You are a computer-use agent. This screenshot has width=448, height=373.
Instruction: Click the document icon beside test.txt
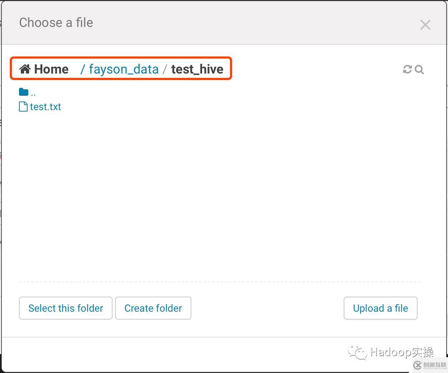click(x=23, y=107)
